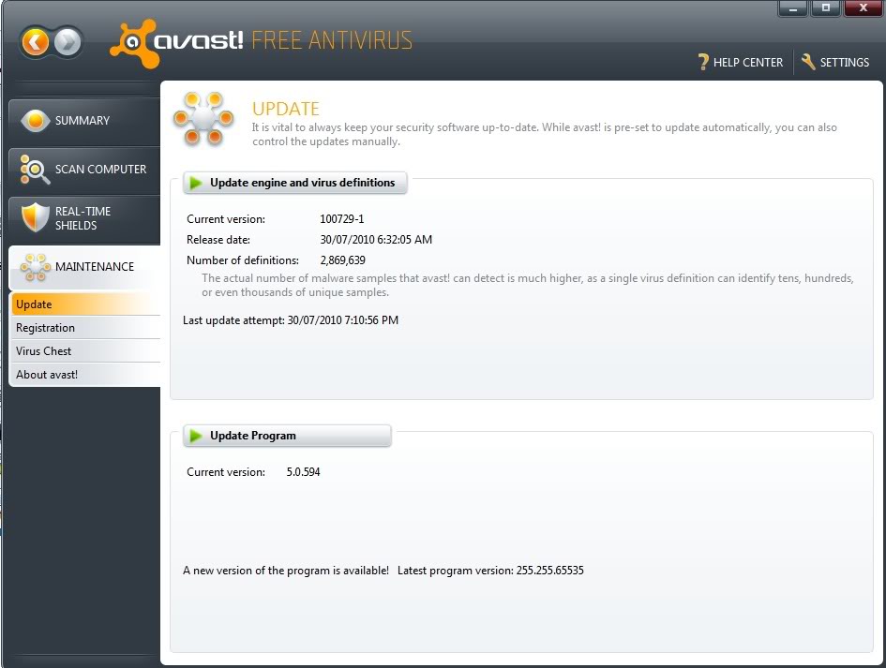Click the malware samples explanation note

click(x=528, y=285)
